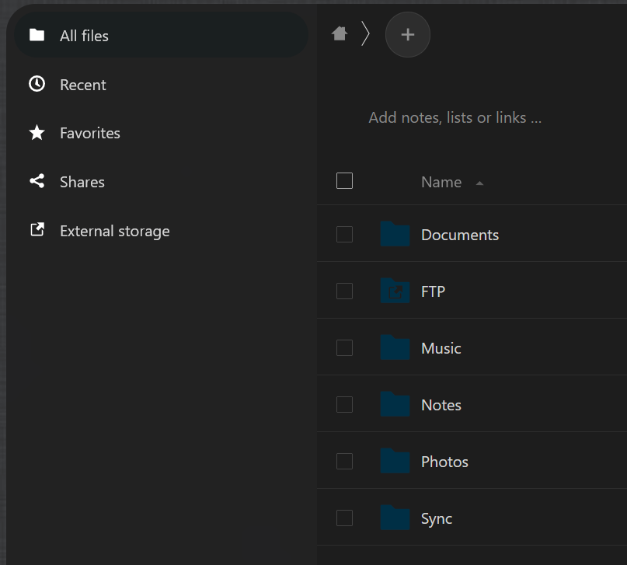Sort files by the Name column header
The width and height of the screenshot is (627, 565).
click(x=441, y=182)
